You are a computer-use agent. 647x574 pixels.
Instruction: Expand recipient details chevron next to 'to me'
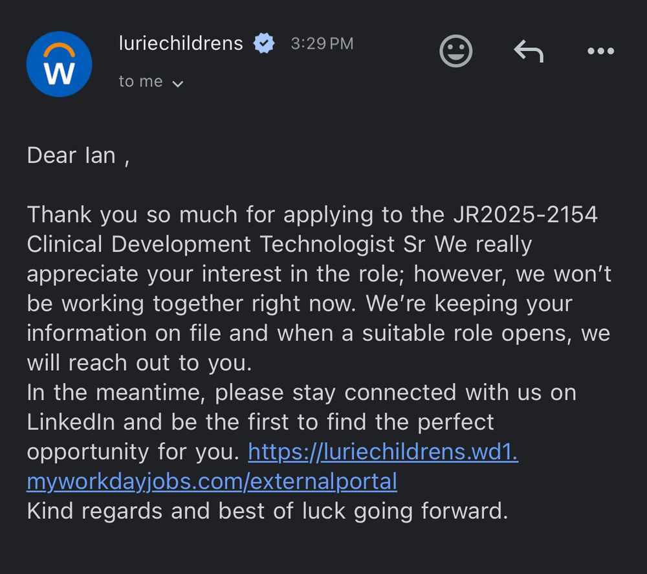click(x=178, y=83)
